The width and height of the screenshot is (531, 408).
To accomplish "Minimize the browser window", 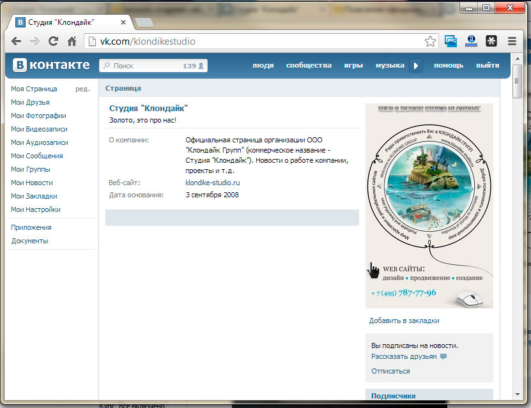I will 469,8.
